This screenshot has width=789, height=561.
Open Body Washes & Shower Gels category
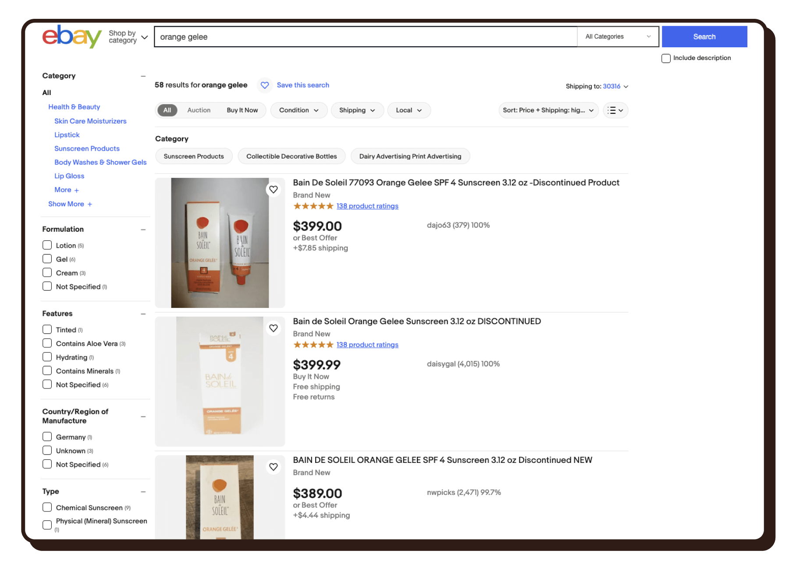[100, 162]
